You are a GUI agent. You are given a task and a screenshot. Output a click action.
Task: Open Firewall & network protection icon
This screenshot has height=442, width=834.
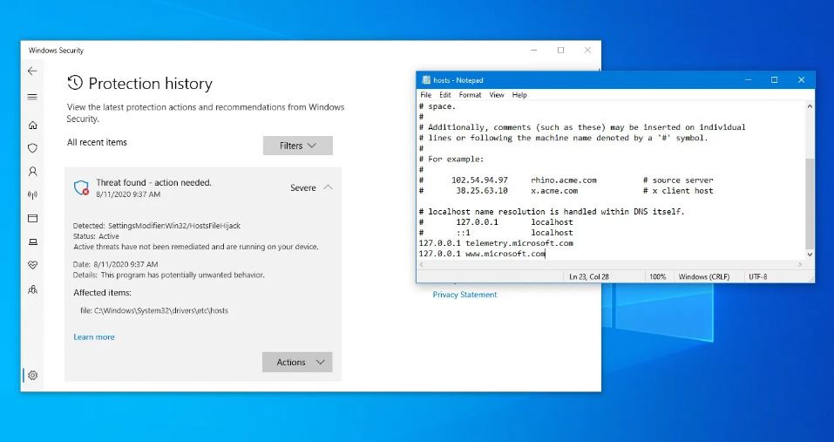(32, 194)
